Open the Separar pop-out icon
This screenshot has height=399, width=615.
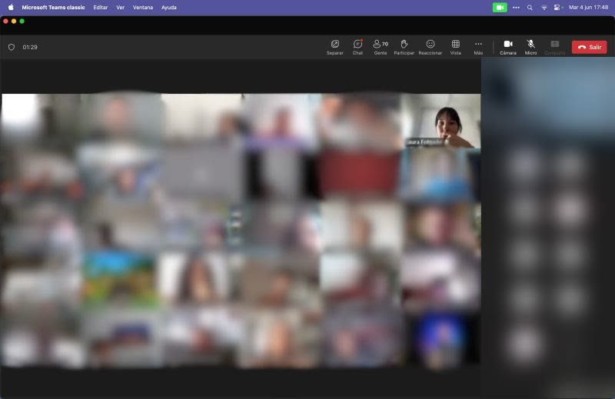tap(334, 47)
